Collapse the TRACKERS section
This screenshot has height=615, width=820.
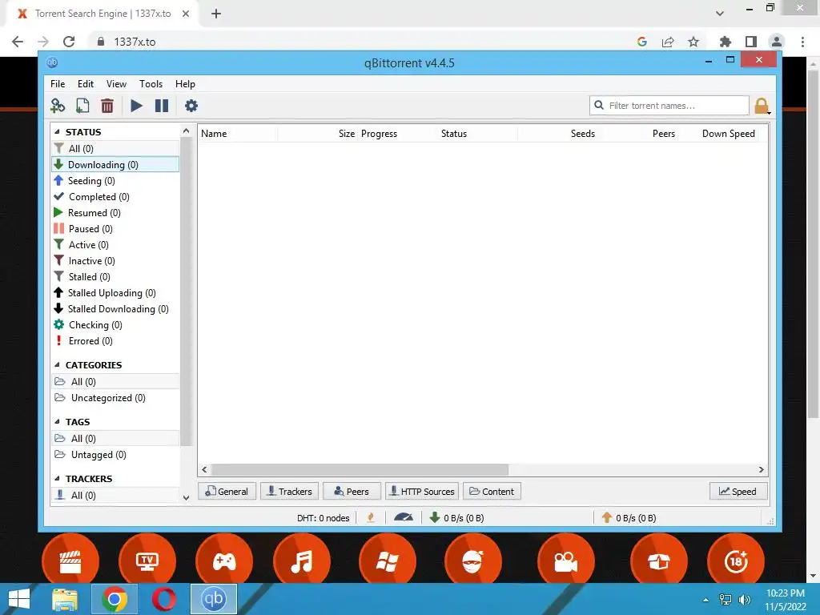[58, 479]
